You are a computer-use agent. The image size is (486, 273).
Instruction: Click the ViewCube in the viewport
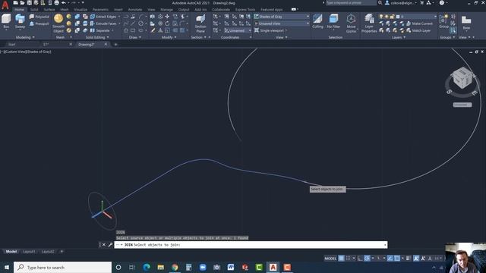(x=462, y=78)
